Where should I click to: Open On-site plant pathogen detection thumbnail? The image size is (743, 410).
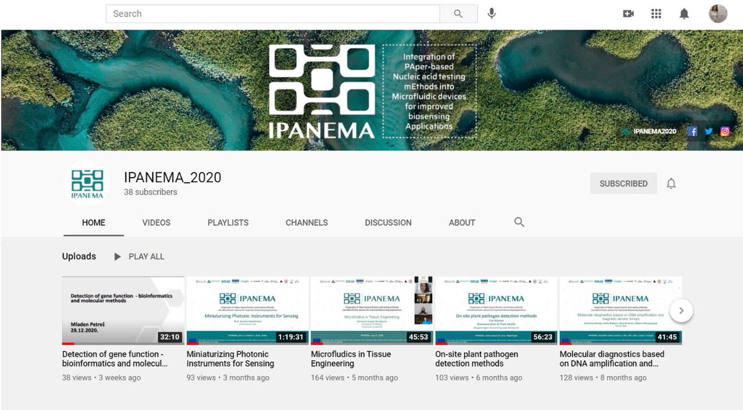point(496,310)
